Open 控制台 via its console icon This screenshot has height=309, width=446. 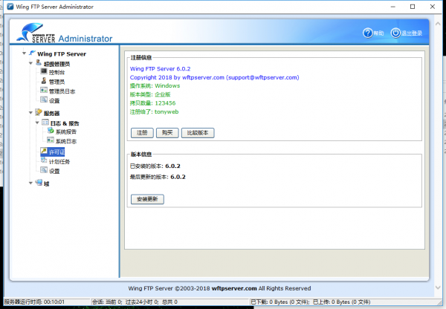click(x=44, y=71)
